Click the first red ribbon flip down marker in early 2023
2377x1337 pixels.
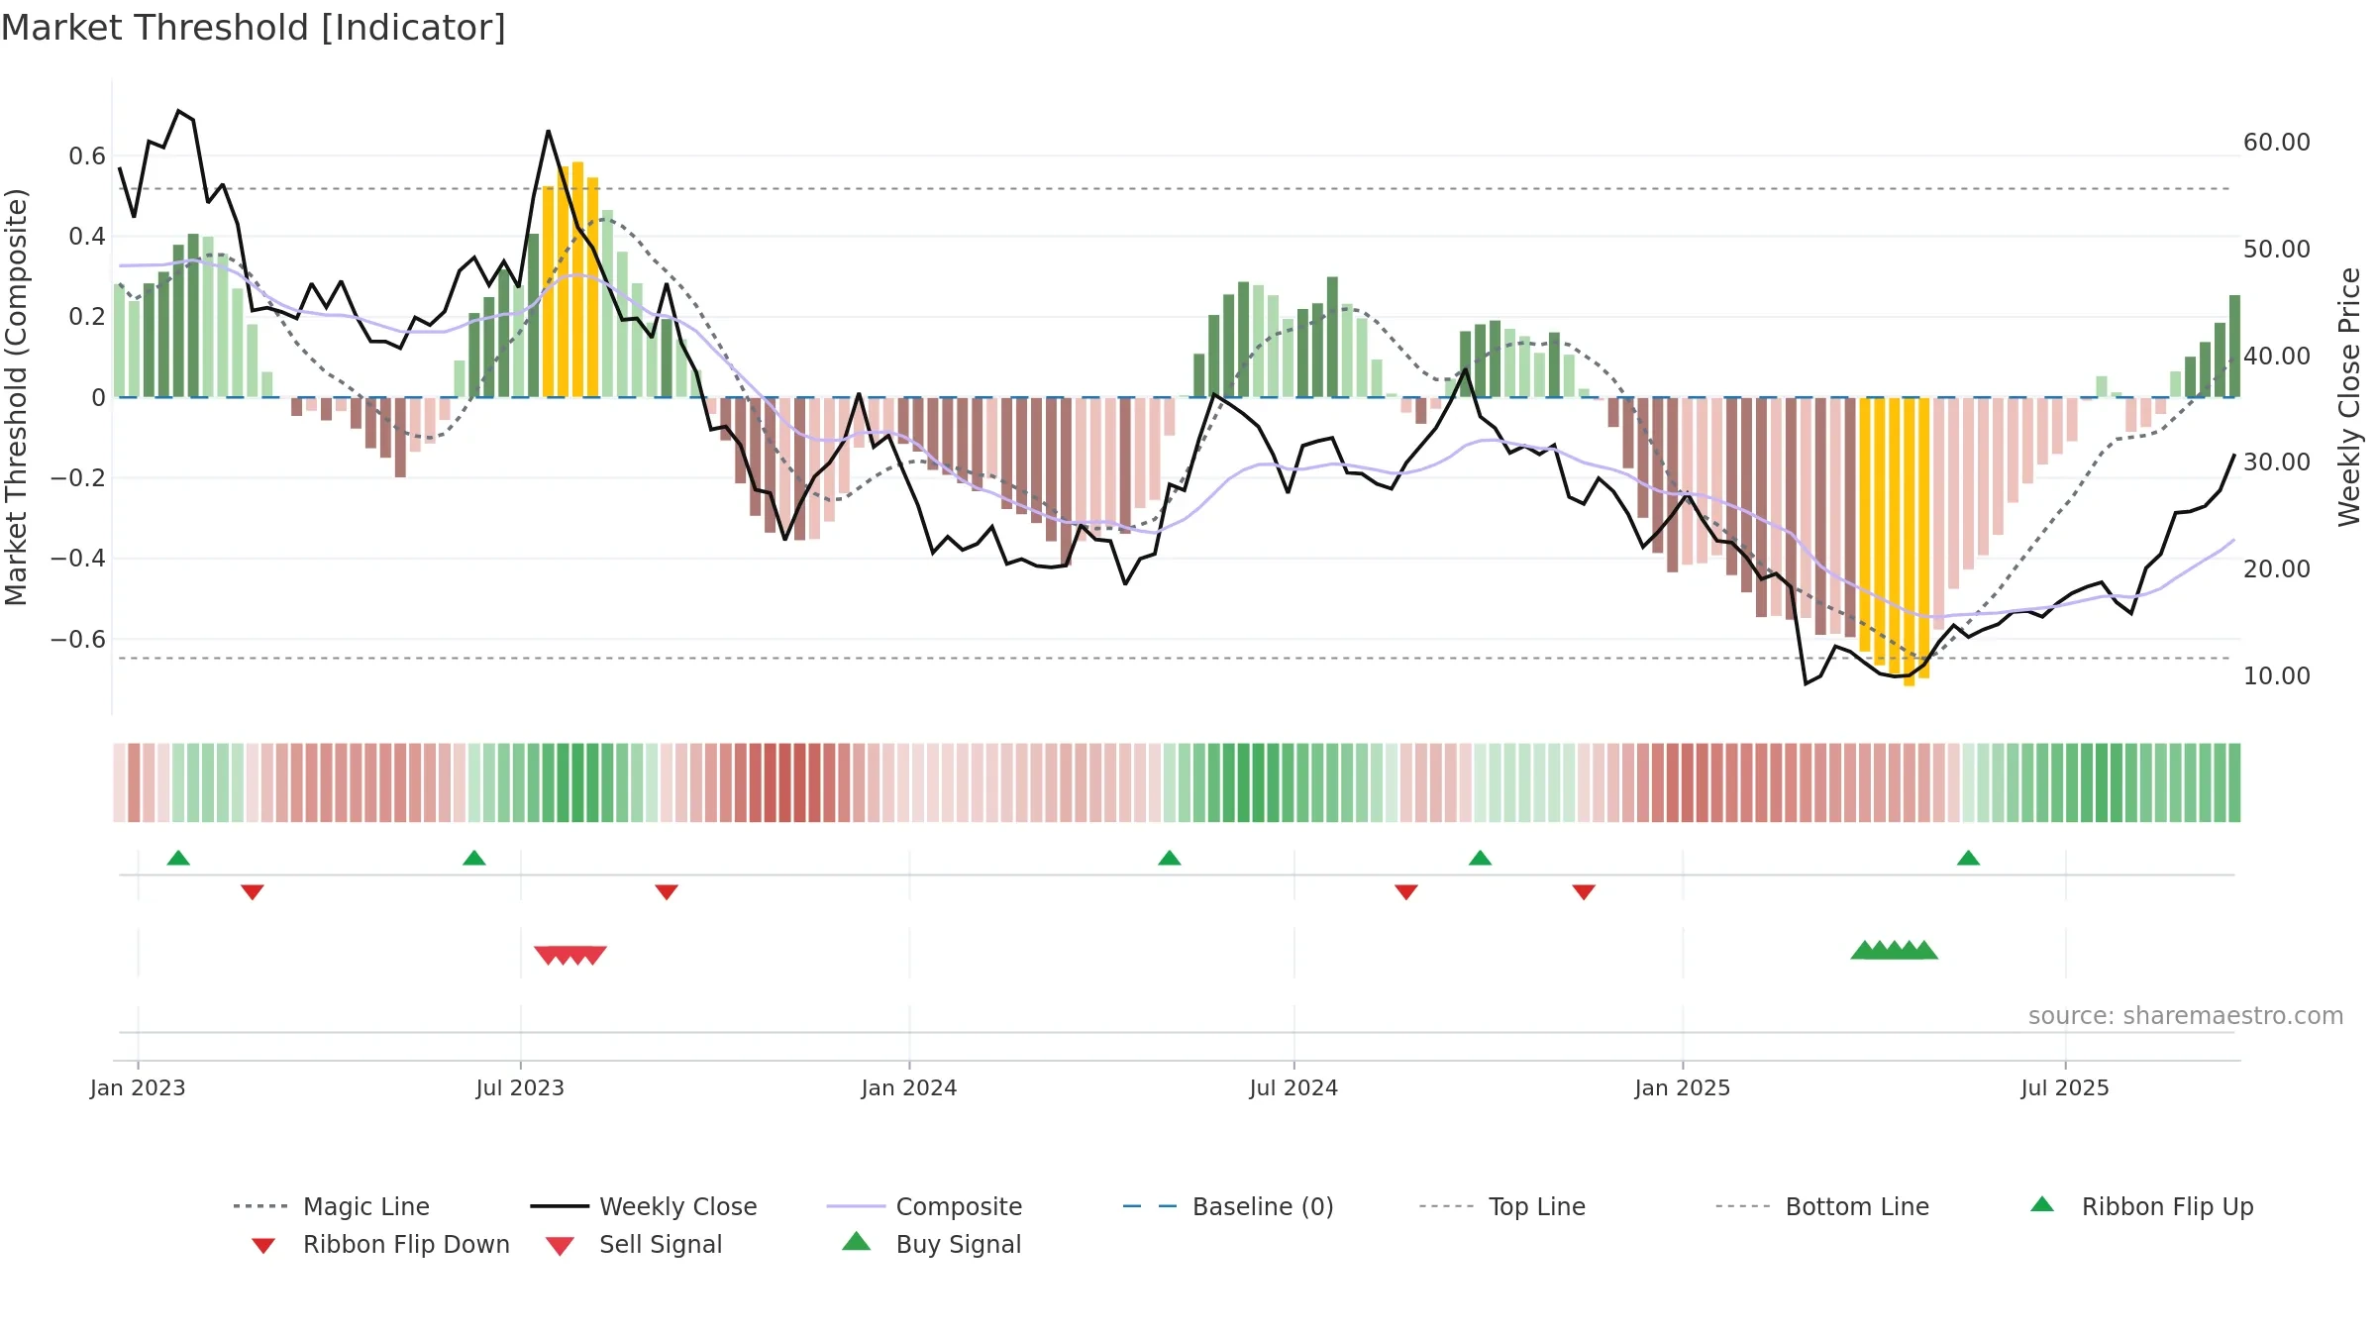(253, 892)
